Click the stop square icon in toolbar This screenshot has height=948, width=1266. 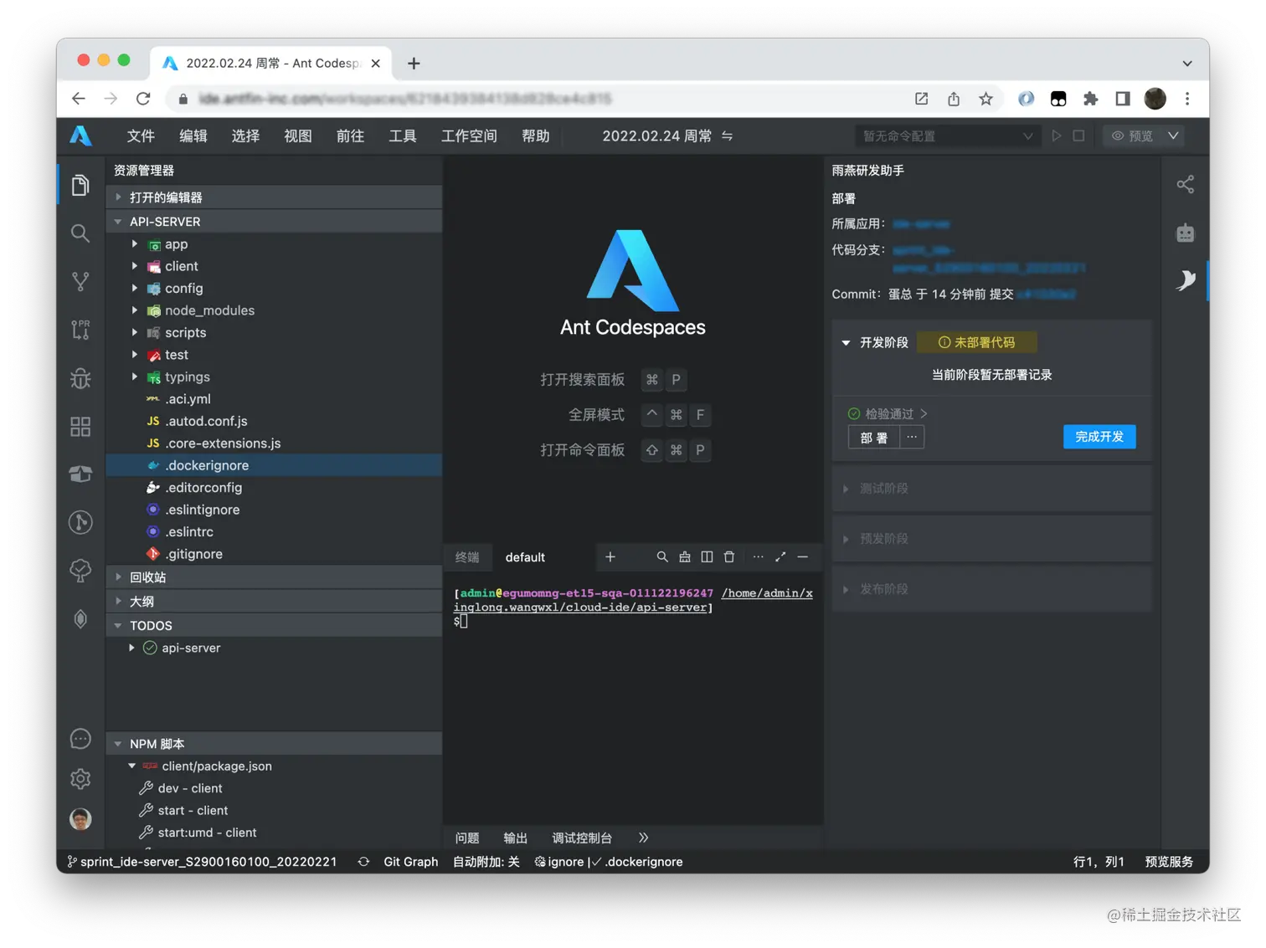pyautogui.click(x=1078, y=136)
